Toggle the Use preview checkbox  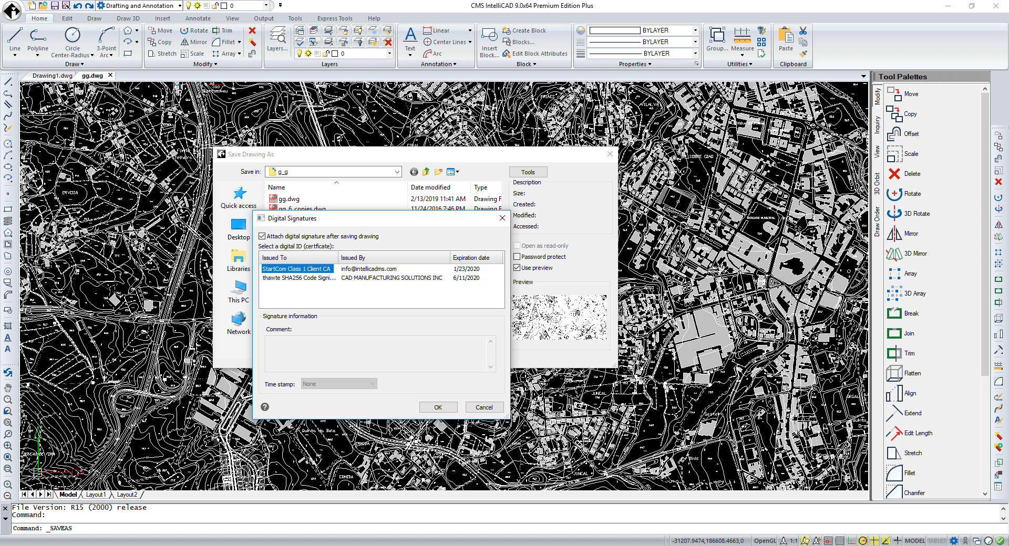point(517,268)
